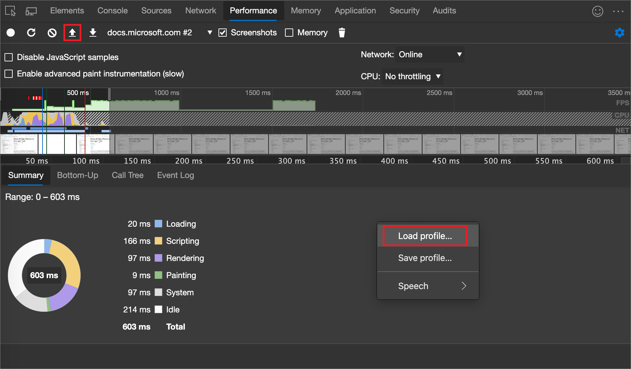631x369 pixels.
Task: Clear the current recording
Action: coord(52,33)
